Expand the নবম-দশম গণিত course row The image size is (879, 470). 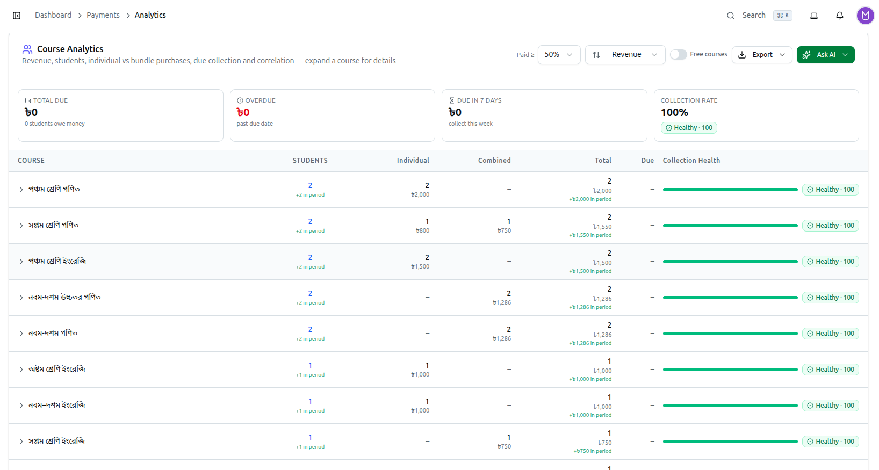[x=21, y=334]
